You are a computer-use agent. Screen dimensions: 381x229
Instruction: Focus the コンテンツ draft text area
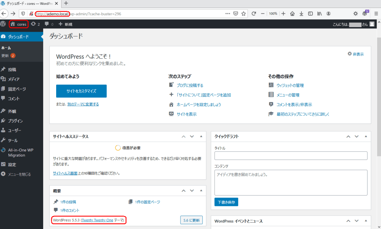coord(291,183)
